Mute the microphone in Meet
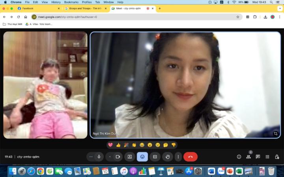284x177 pixels. [99, 157]
